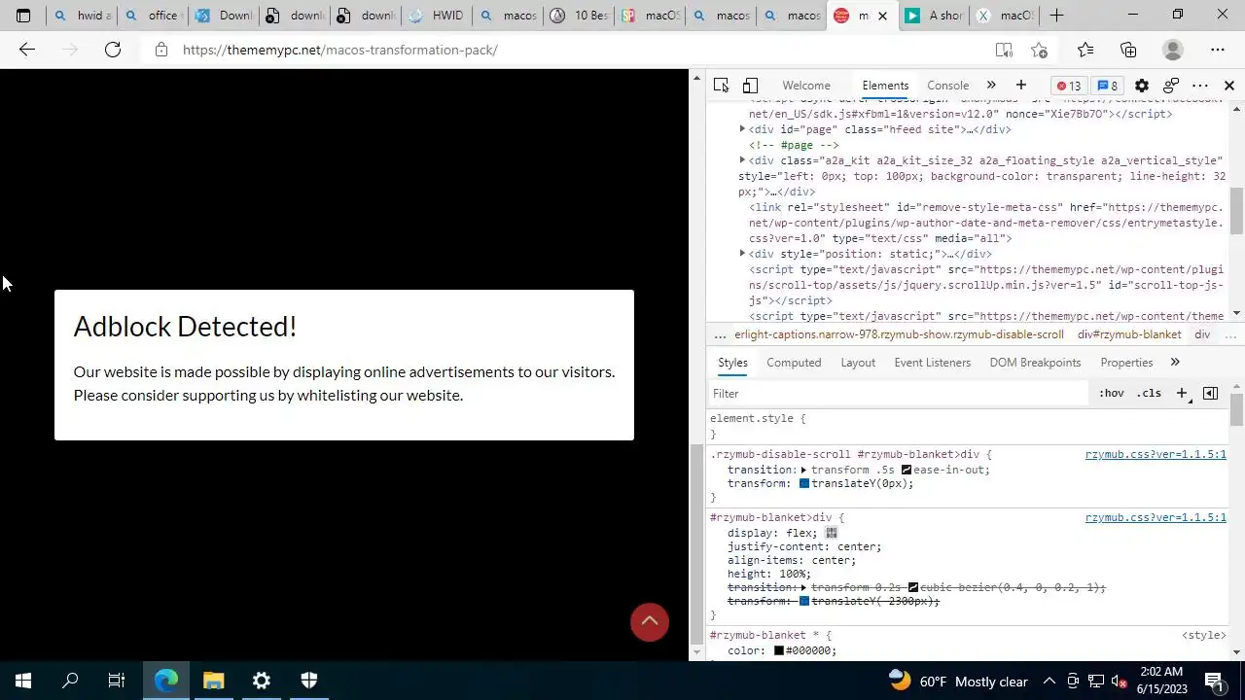
Task: Show more Styles sidebar tabs
Action: [1174, 363]
